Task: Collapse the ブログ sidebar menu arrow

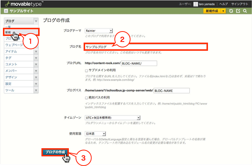Action: click(x=36, y=21)
